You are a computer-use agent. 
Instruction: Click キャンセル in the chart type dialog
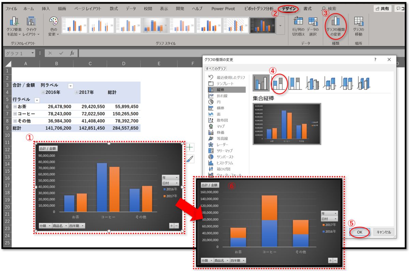pos(384,232)
